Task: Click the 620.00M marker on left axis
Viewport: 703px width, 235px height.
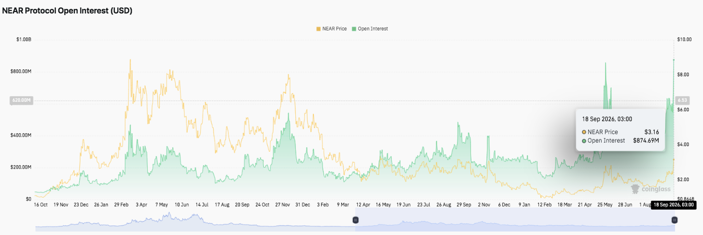Action: [x=21, y=101]
